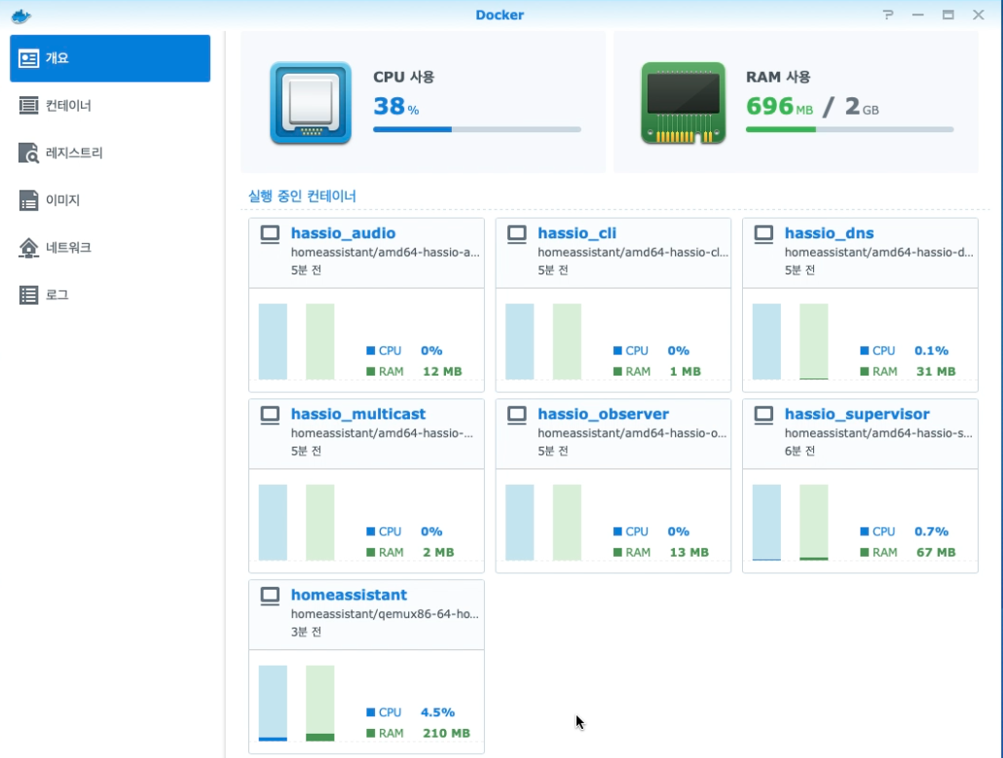Close the Docker window
This screenshot has width=1003, height=758.
978,15
